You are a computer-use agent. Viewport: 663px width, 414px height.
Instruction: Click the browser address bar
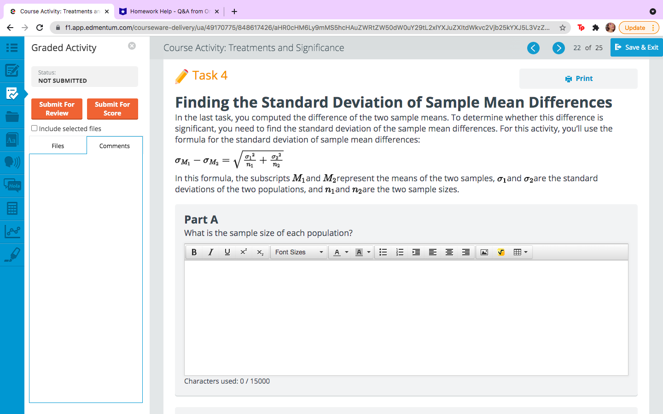(x=307, y=28)
